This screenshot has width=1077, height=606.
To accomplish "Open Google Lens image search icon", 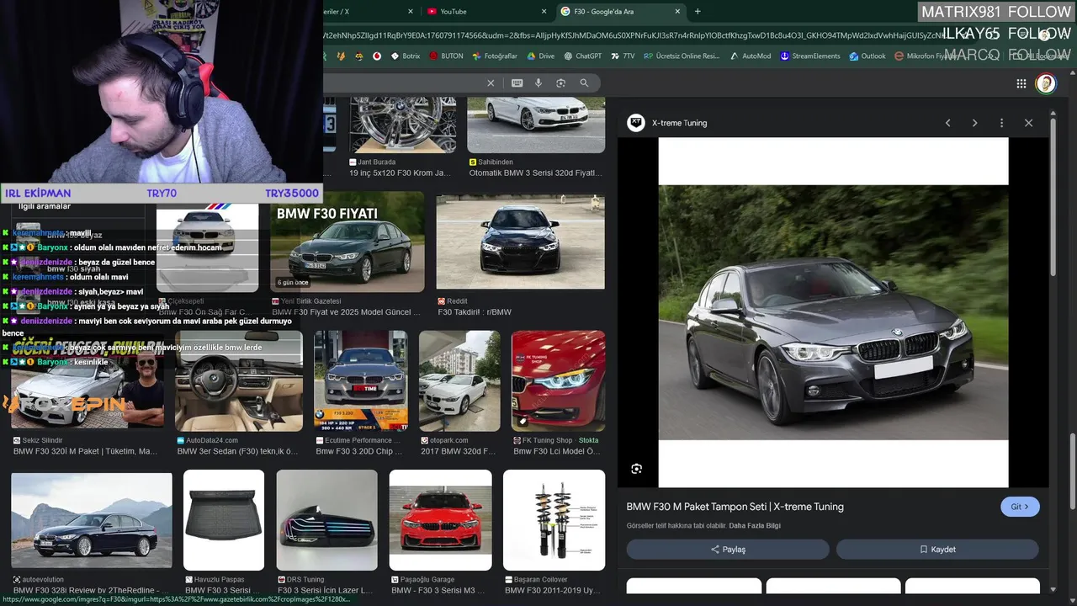I will [560, 82].
